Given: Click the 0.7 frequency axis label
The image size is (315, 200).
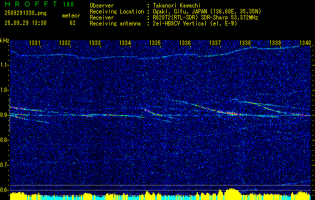Looking at the screenshot, I should 4,165.
